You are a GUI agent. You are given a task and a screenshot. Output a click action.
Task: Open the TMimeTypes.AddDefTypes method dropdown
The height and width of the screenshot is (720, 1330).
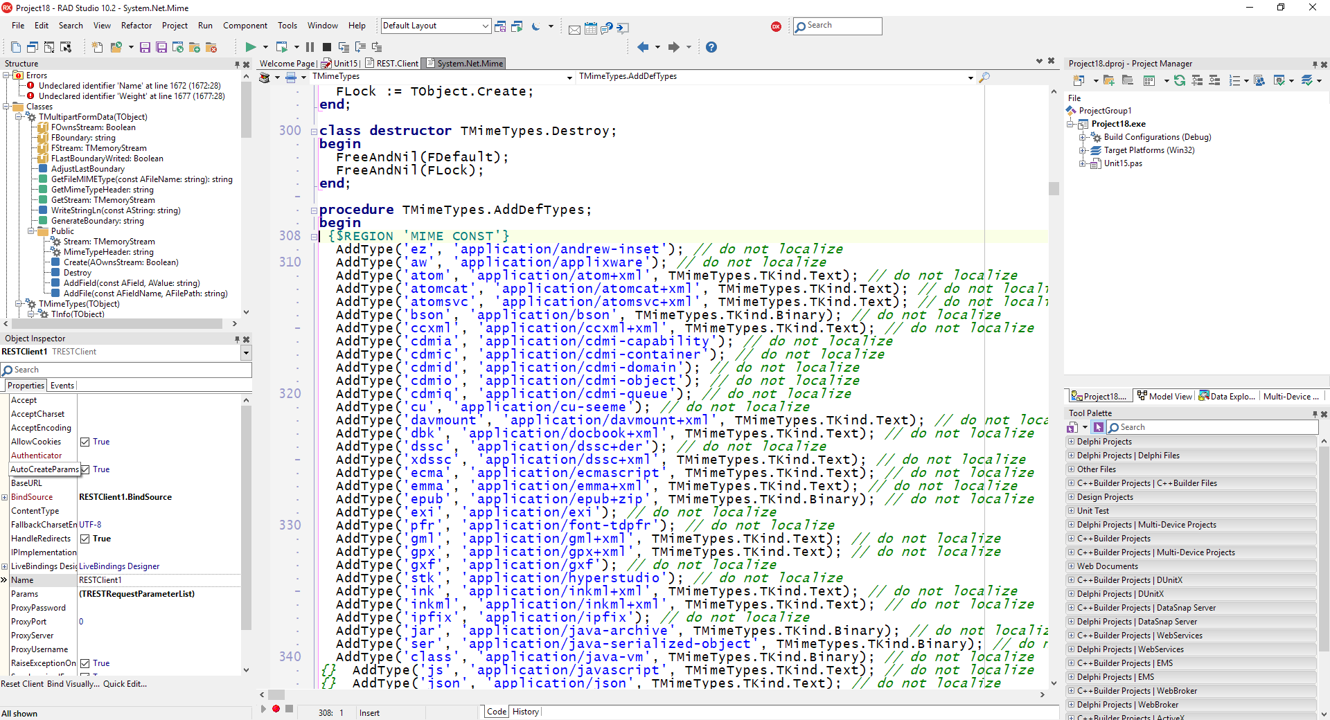970,78
